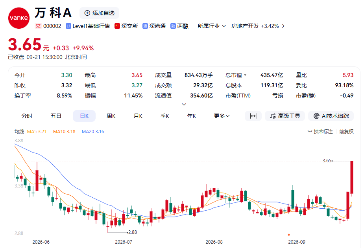The image size is (364, 248).
Task: Click the latest red limit-up candlestick
Action: point(352,177)
